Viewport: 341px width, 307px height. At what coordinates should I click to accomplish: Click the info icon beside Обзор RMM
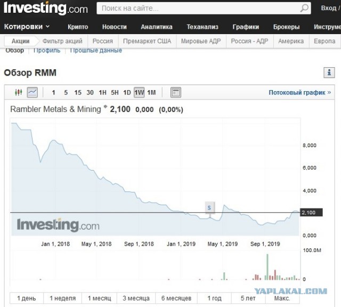[x=329, y=72]
